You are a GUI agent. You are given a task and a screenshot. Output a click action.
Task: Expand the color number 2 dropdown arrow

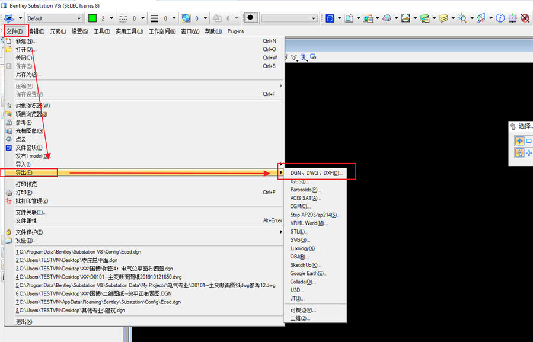[x=111, y=18]
